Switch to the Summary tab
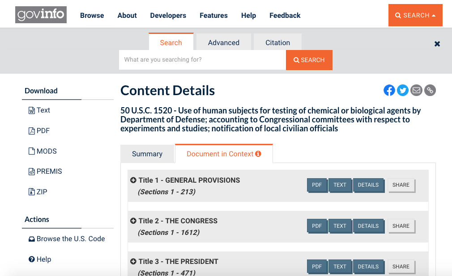Viewport: 452px width, 276px height. tap(147, 154)
